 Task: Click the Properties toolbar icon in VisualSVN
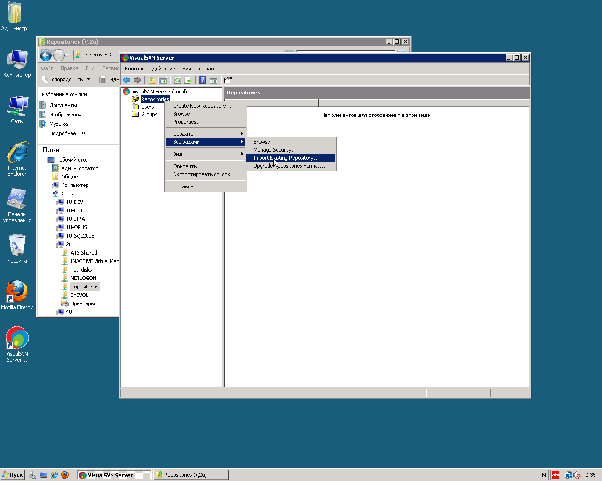pos(228,80)
